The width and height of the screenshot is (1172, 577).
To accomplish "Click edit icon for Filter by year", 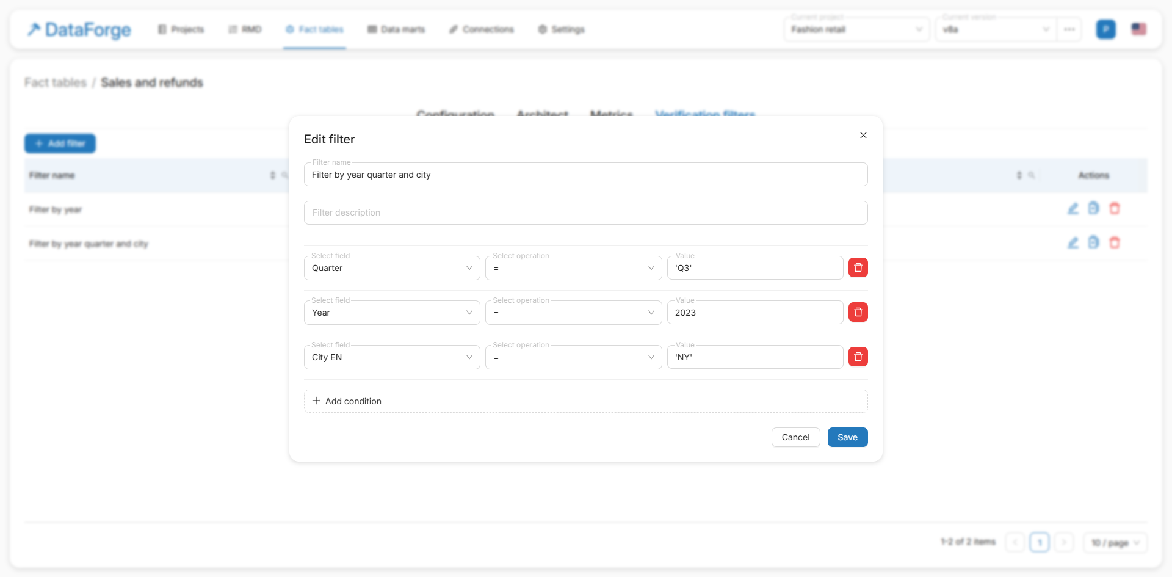I will pos(1073,209).
